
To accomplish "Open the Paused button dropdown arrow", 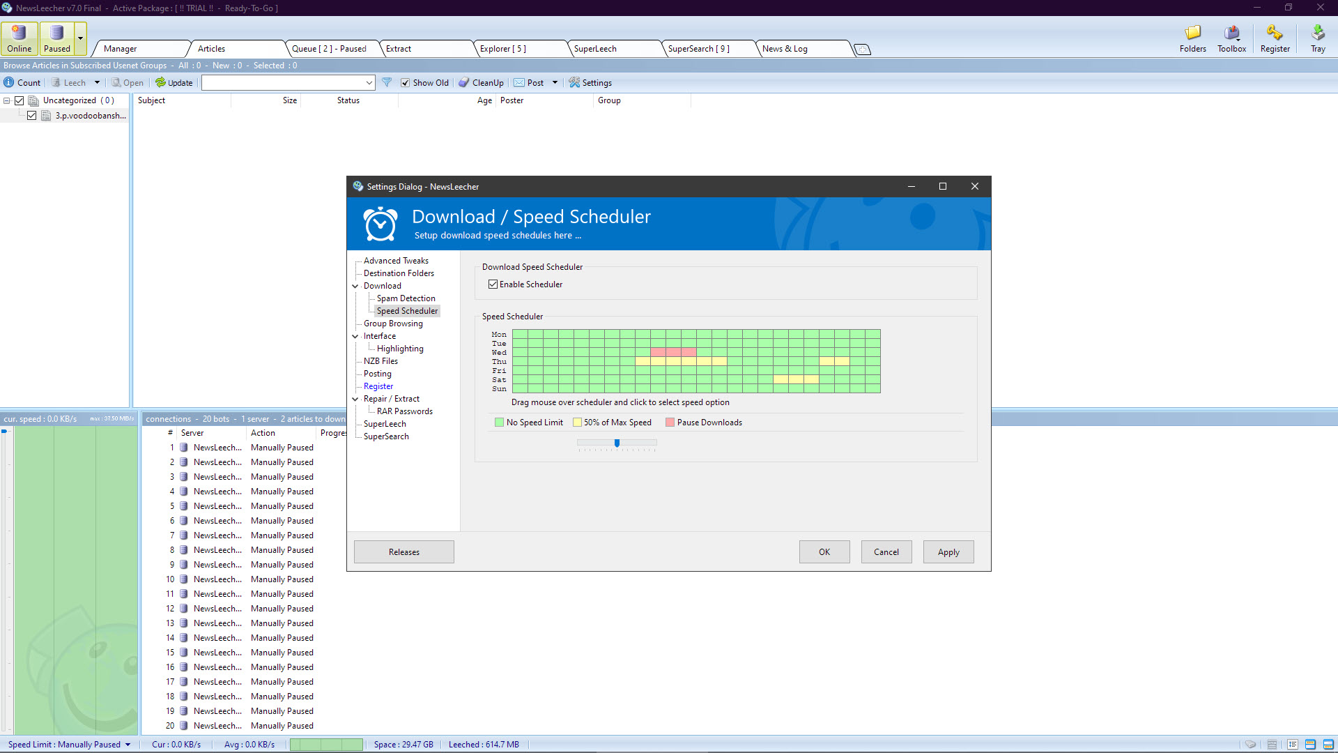I will tap(81, 38).
